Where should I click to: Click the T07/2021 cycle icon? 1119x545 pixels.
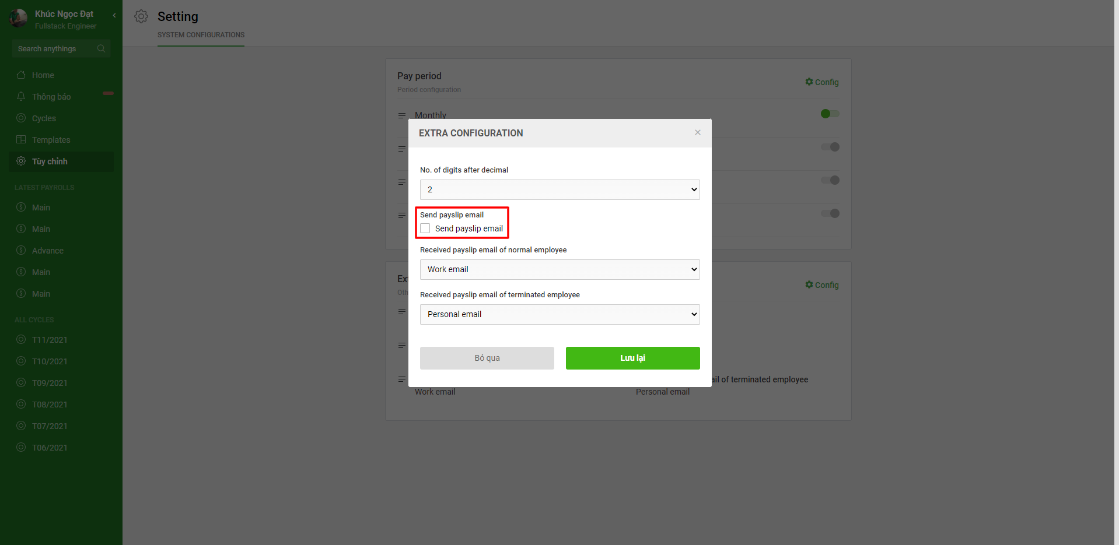[21, 426]
